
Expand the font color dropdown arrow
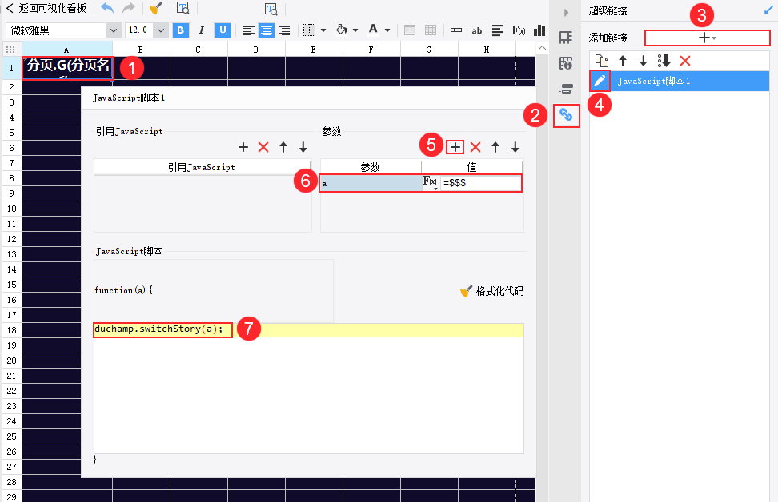click(387, 30)
